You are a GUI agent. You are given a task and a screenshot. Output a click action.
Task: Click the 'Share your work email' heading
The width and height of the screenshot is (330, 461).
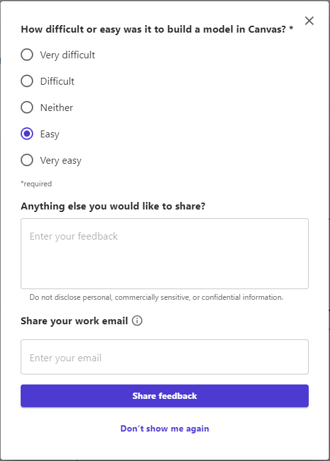75,321
